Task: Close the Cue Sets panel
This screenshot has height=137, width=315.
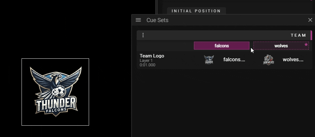Action: click(310, 20)
